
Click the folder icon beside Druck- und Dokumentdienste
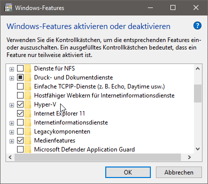click(x=28, y=77)
